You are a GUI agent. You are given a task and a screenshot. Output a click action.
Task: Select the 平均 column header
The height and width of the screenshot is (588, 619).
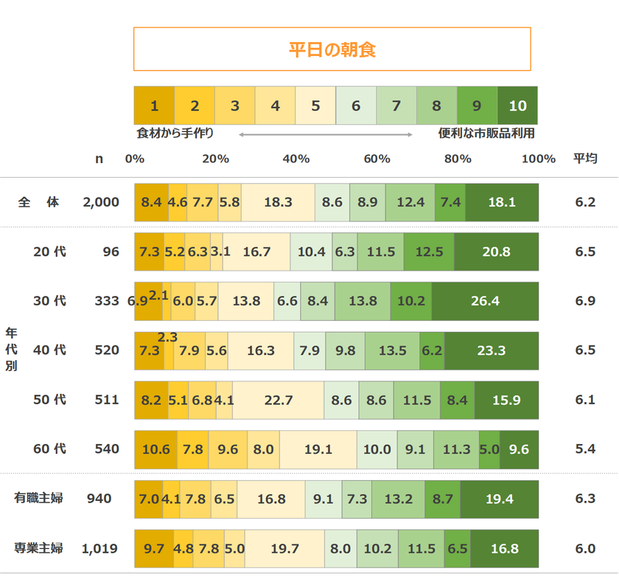585,159
